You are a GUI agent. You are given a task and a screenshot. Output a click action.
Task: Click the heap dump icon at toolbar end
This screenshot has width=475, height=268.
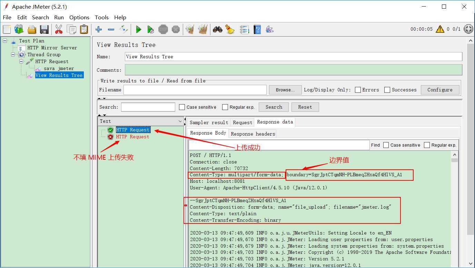[x=270, y=29]
